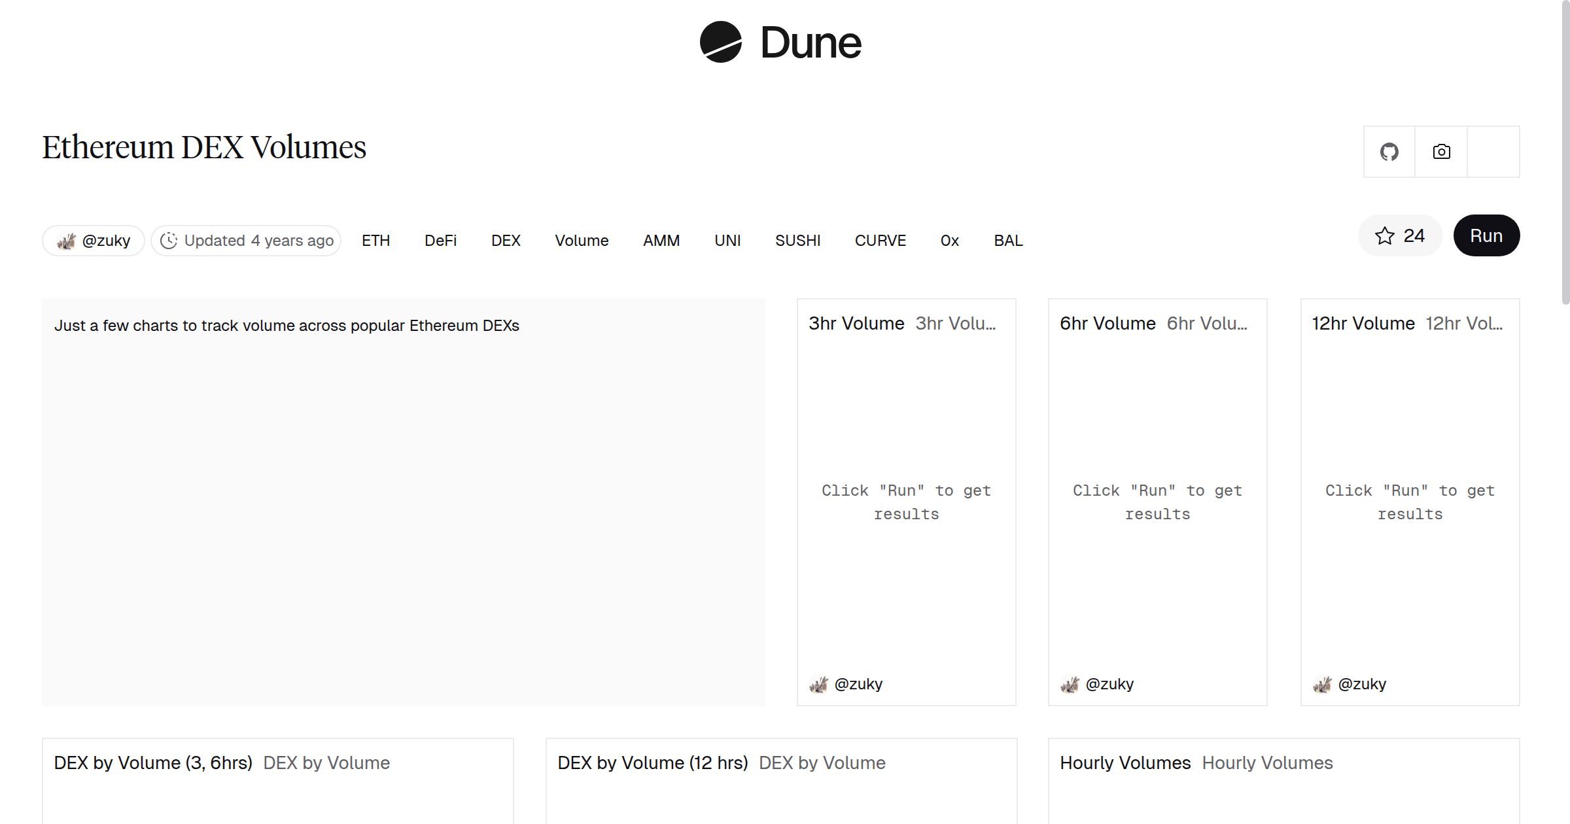Open the Hourly Volumes chart title

tap(1125, 763)
